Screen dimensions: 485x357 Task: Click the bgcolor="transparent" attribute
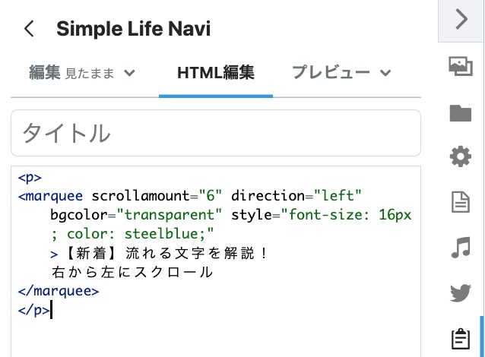pyautogui.click(x=136, y=215)
